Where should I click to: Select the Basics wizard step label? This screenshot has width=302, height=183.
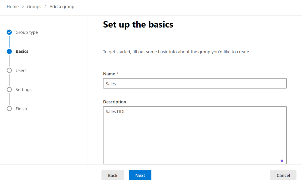pyautogui.click(x=22, y=51)
